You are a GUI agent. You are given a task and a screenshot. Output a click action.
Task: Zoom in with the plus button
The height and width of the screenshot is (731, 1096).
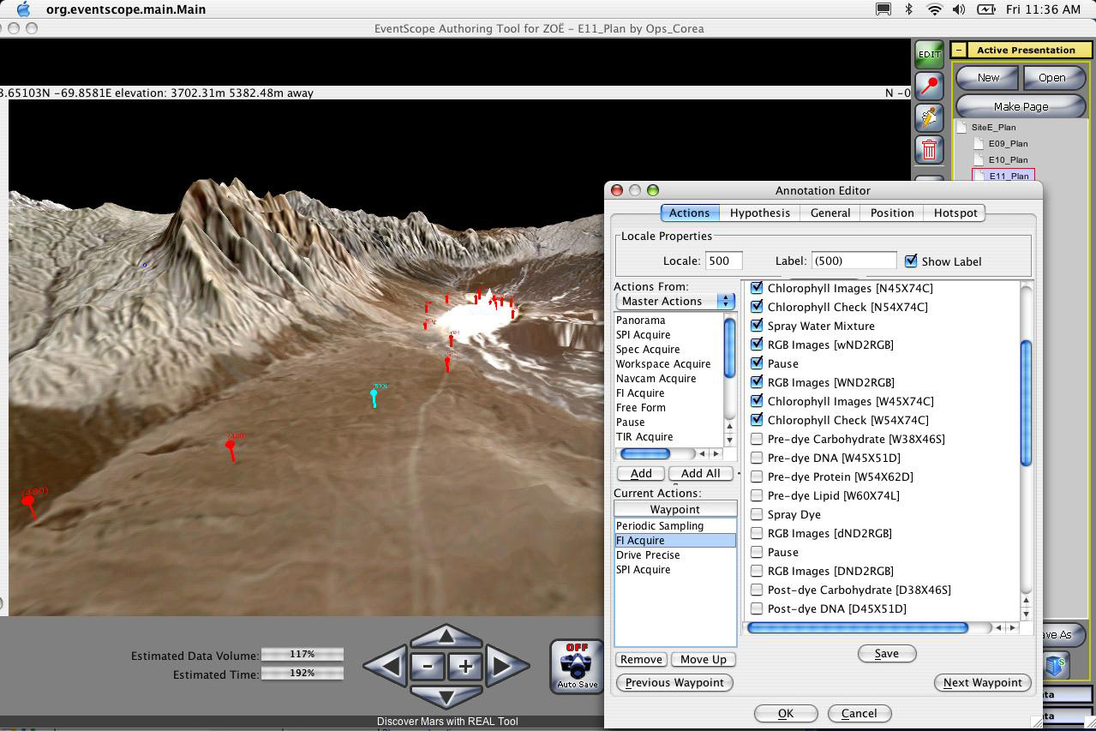pyautogui.click(x=465, y=666)
